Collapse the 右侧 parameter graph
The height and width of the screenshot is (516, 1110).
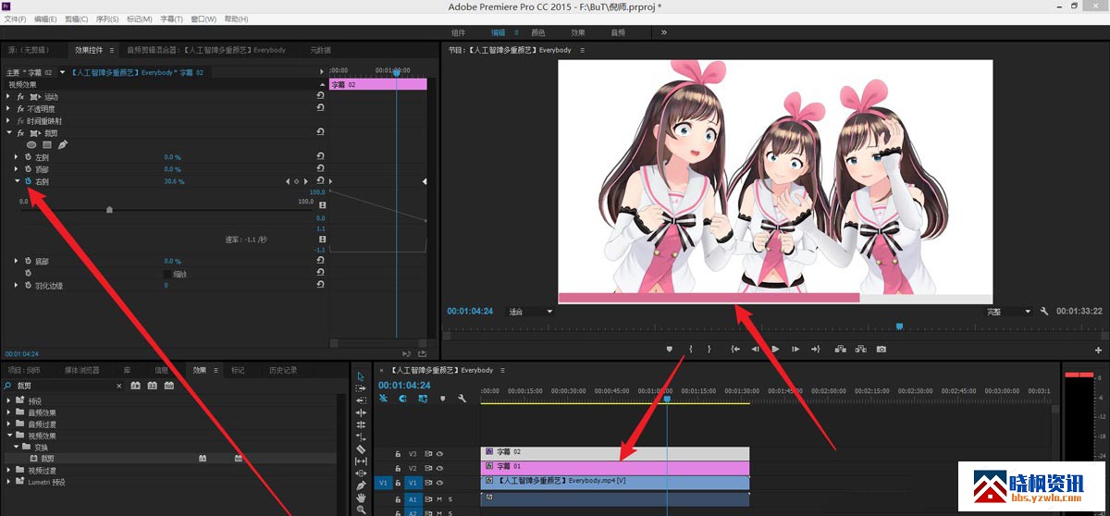[x=17, y=181]
